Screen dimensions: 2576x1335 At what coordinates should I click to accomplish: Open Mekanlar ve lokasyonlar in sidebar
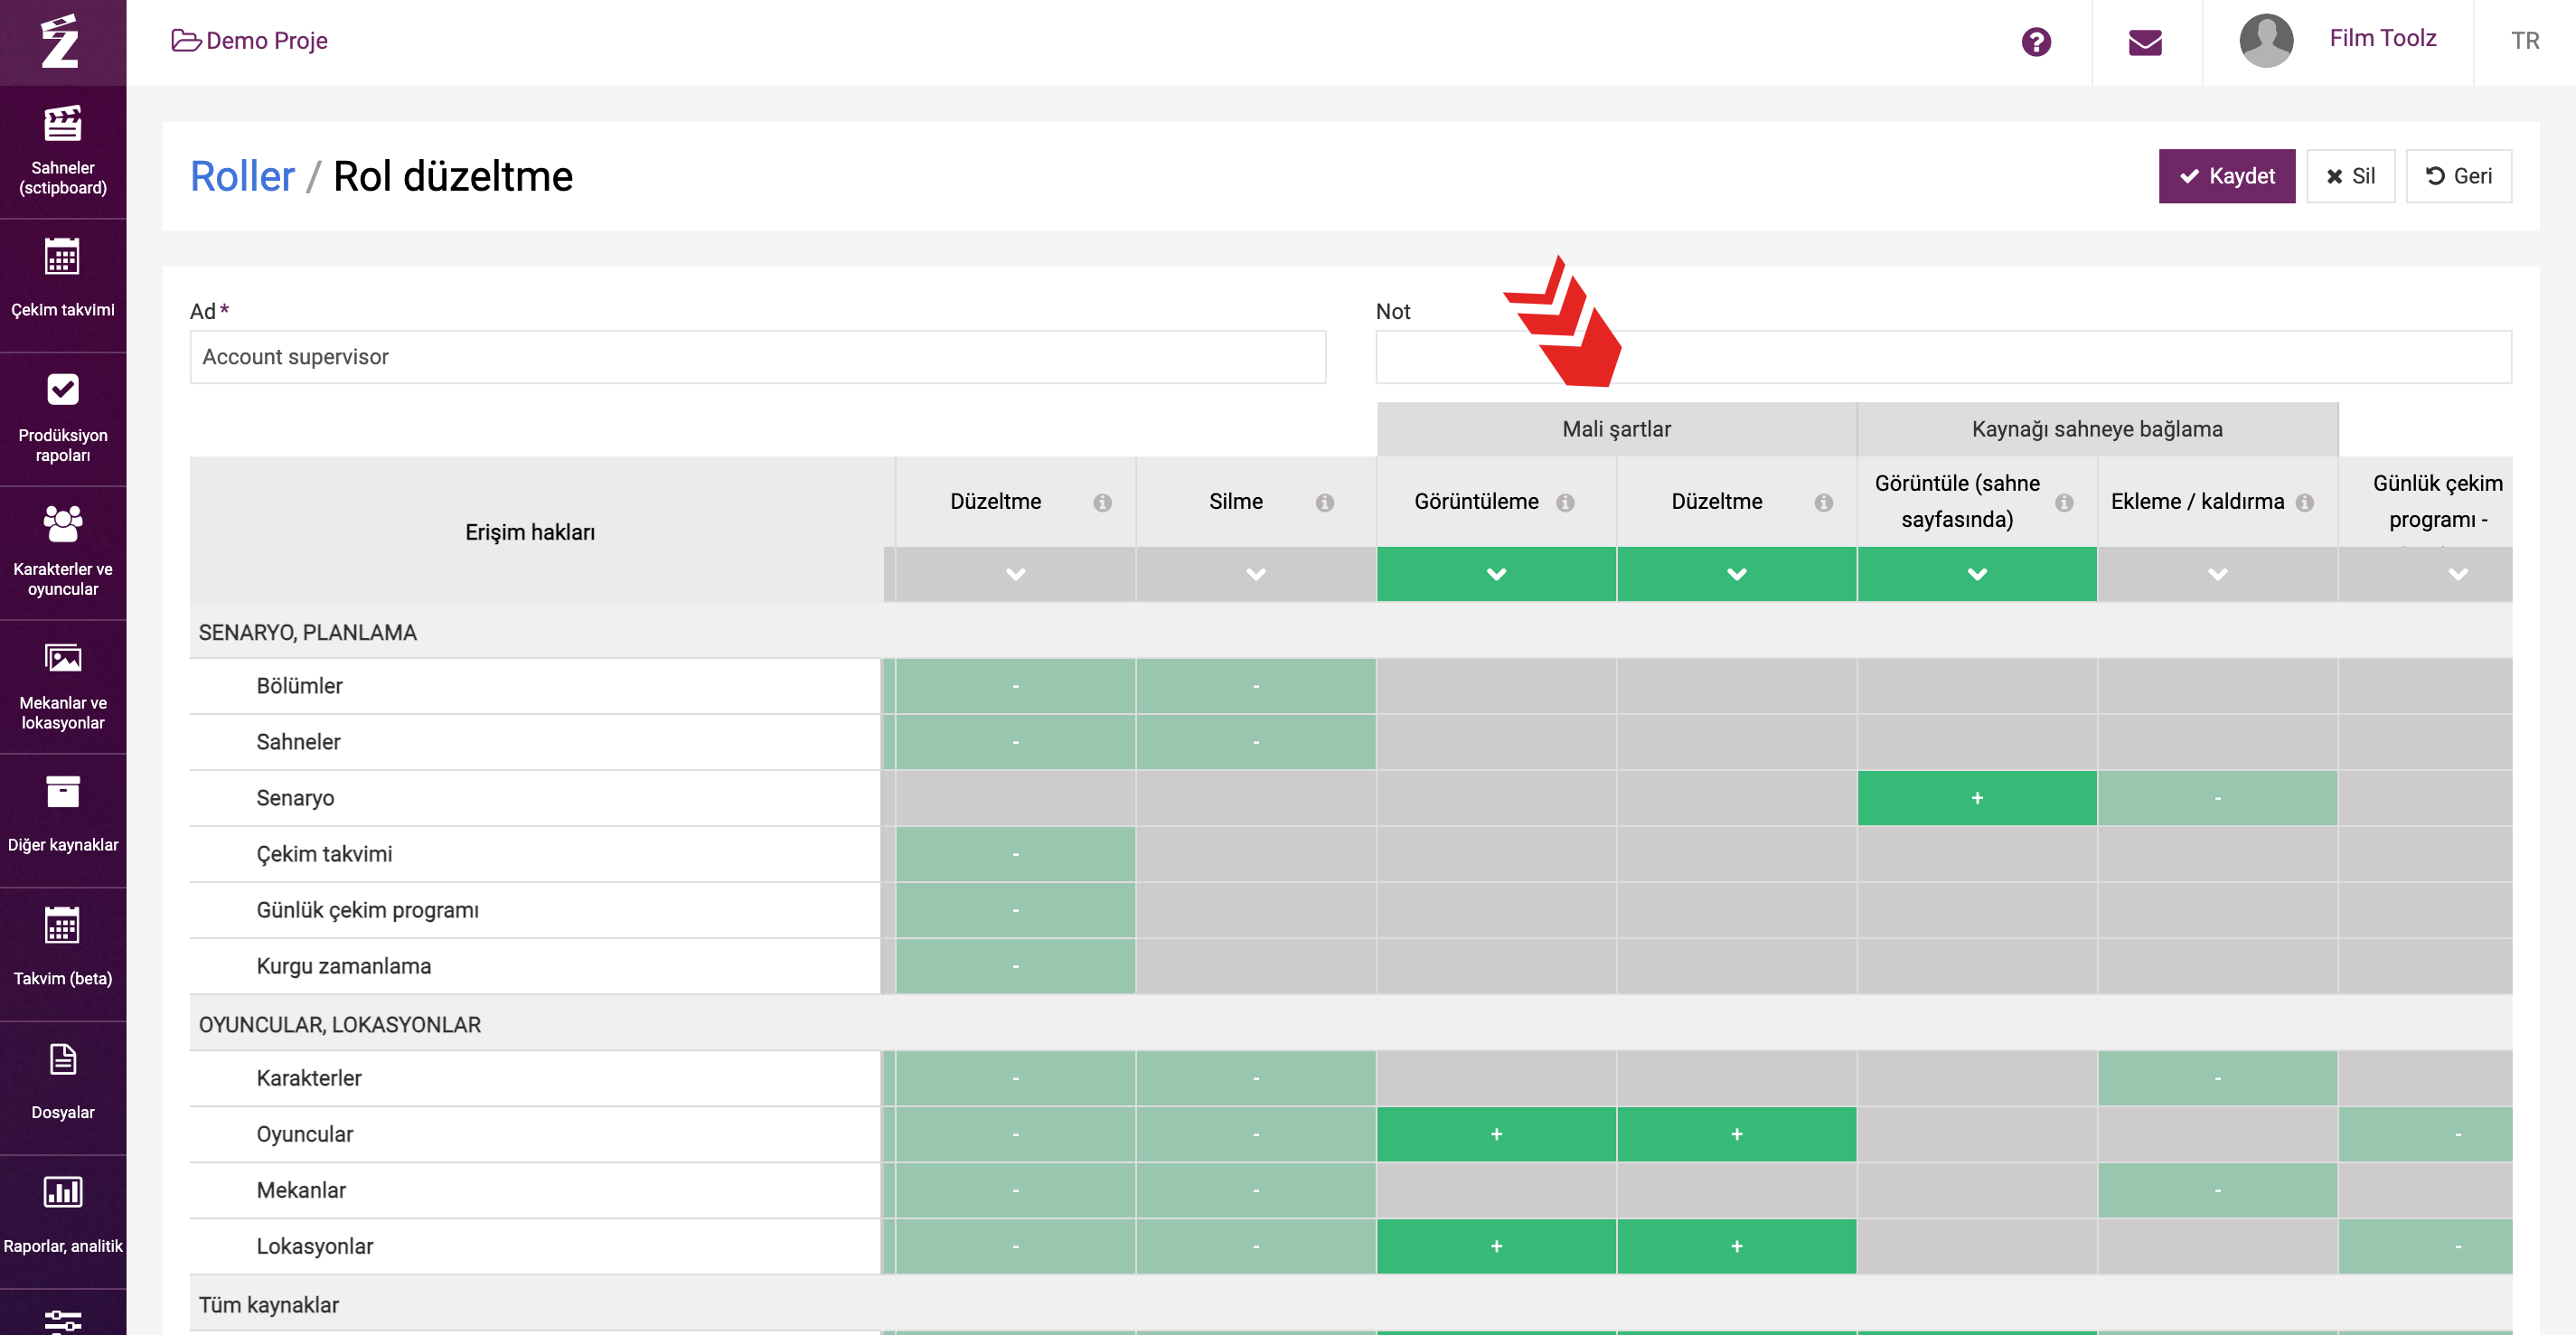point(63,687)
